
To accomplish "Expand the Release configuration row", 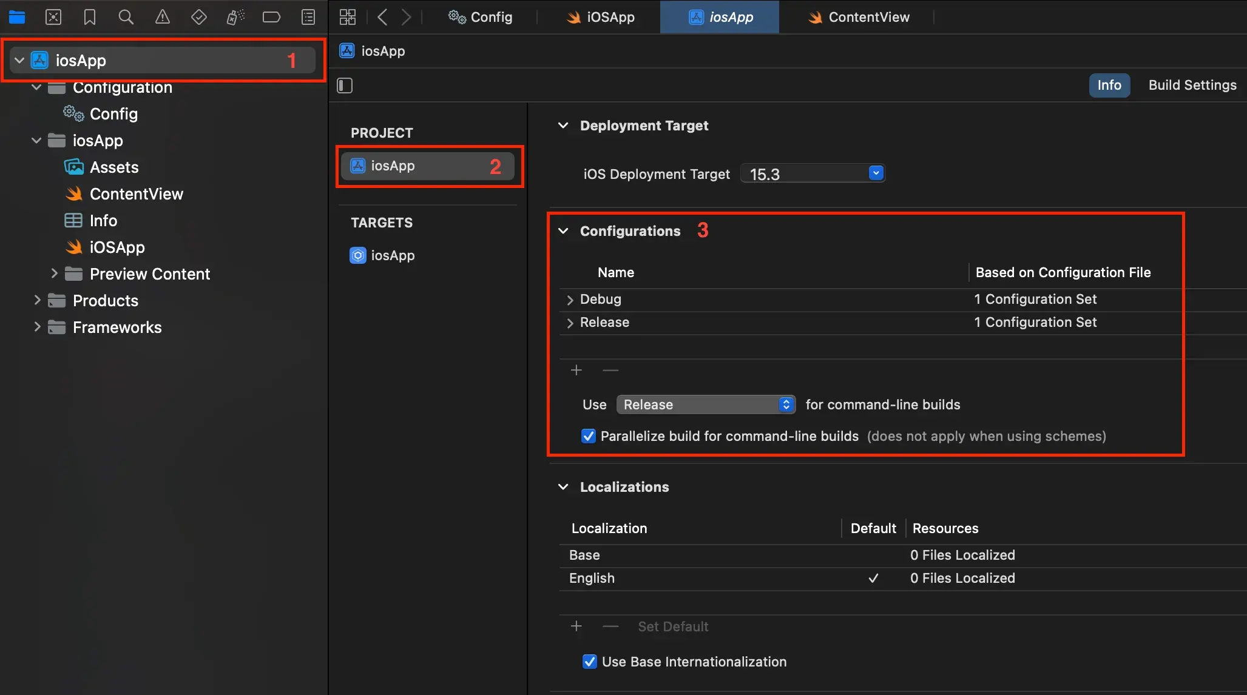I will (x=570, y=323).
